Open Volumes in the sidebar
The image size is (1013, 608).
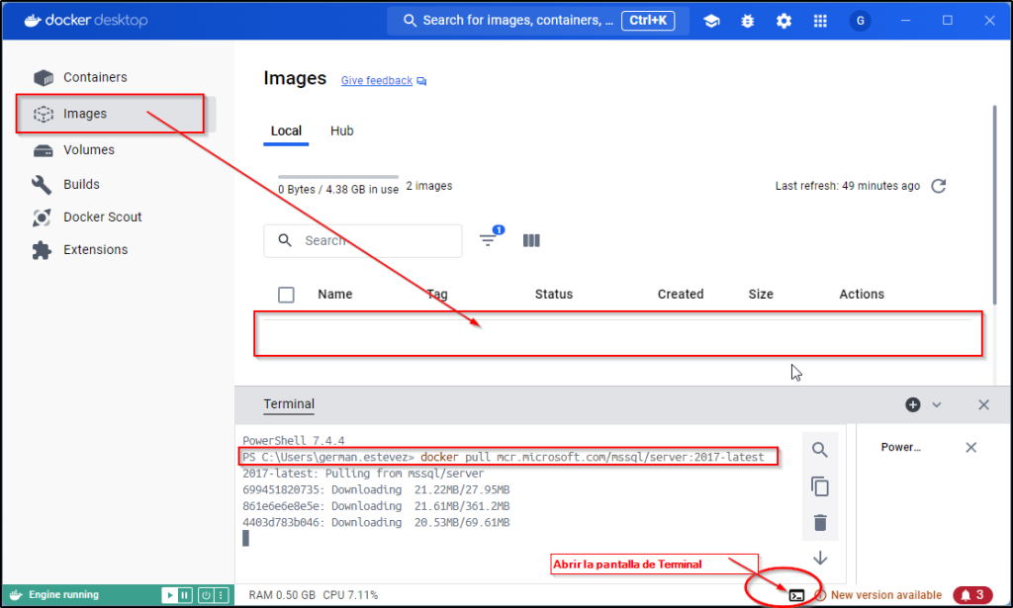(x=89, y=150)
